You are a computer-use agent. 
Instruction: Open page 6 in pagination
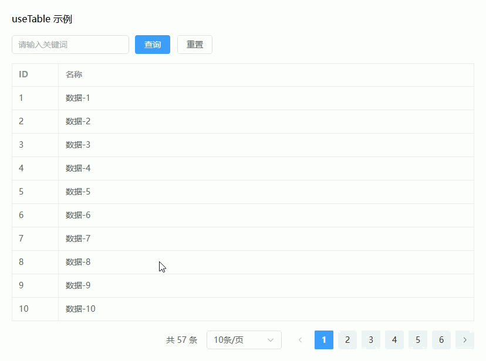click(x=441, y=340)
